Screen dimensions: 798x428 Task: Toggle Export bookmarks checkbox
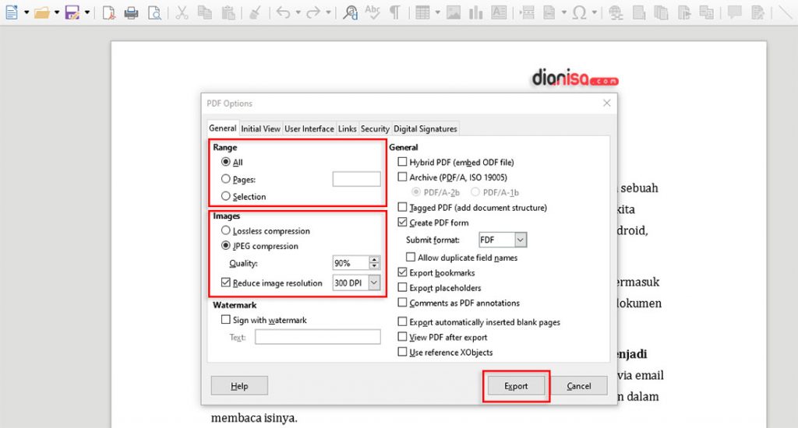pos(403,272)
